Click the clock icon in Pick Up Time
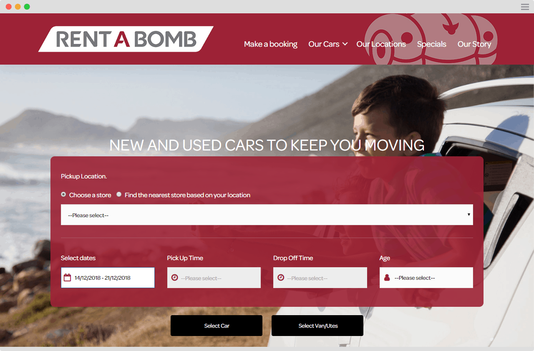The image size is (534, 351). [x=174, y=278]
